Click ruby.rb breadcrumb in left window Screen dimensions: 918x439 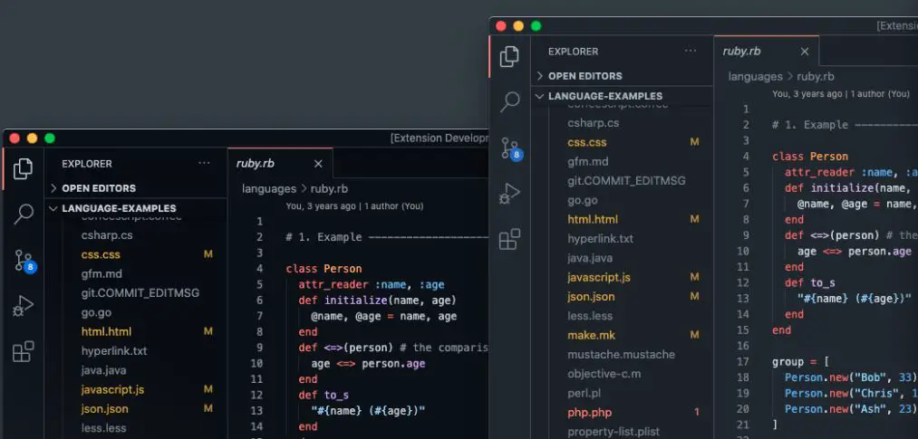pyautogui.click(x=329, y=189)
